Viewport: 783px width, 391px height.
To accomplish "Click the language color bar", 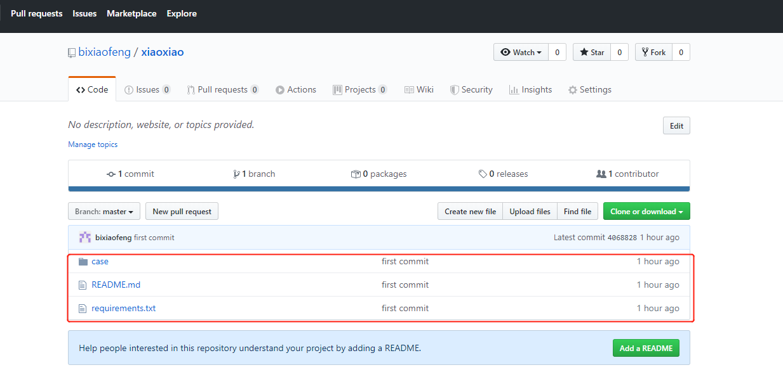I will pyautogui.click(x=378, y=189).
